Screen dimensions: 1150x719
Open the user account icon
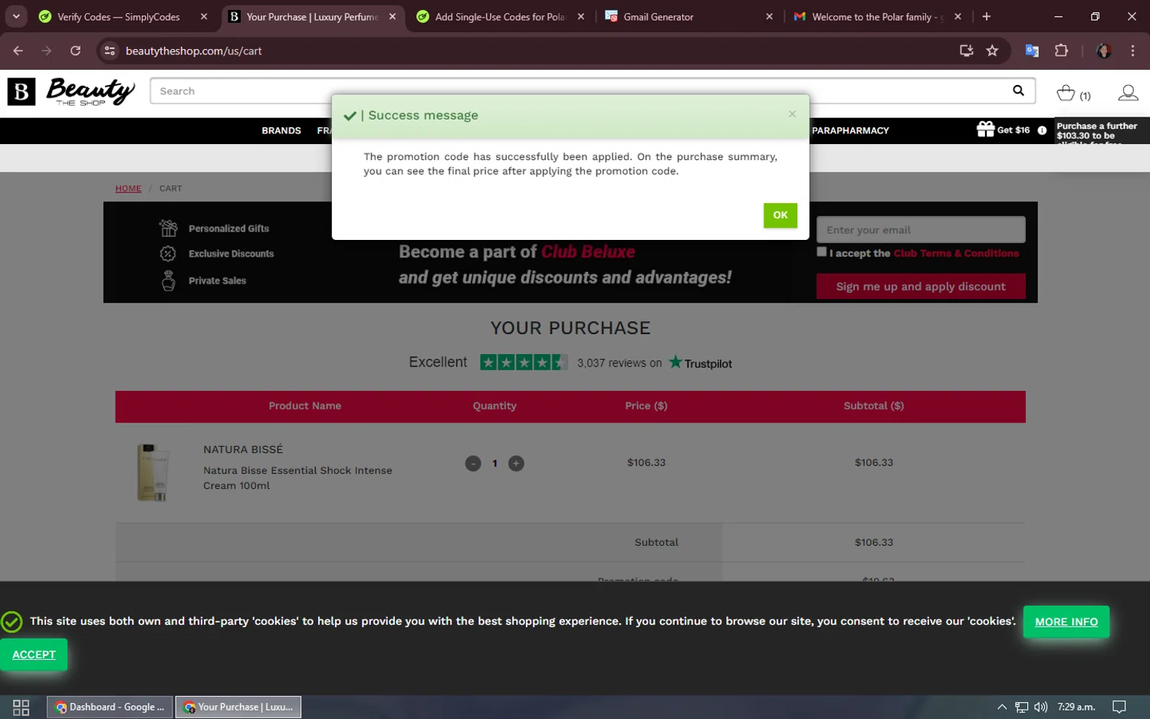pos(1128,93)
